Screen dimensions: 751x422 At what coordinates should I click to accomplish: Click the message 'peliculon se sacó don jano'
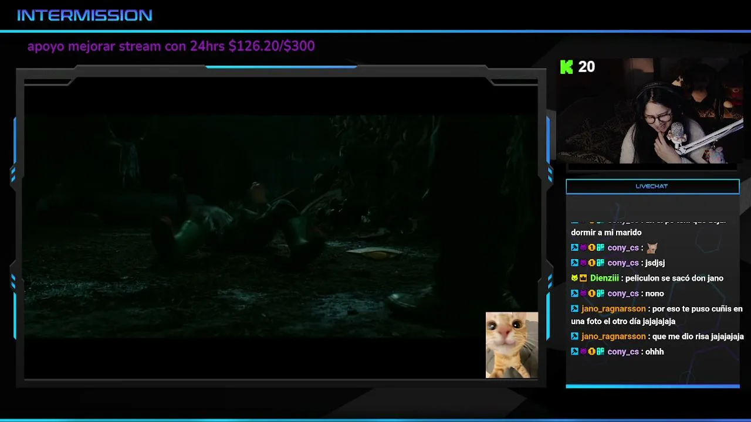[674, 278]
